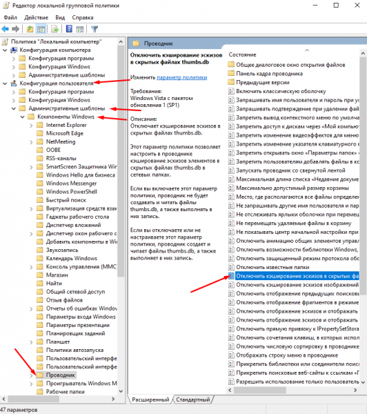Image resolution: width=367 pixels, height=414 pixels.
Task: Collapse the 'Конфигурация компьютера' node
Action: pos(5,50)
